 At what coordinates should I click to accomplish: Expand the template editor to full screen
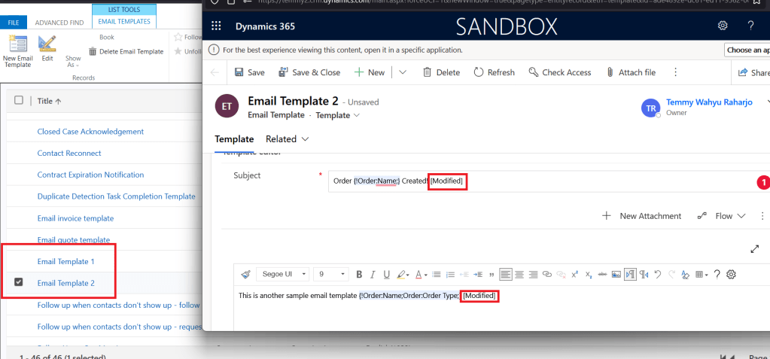tap(755, 249)
